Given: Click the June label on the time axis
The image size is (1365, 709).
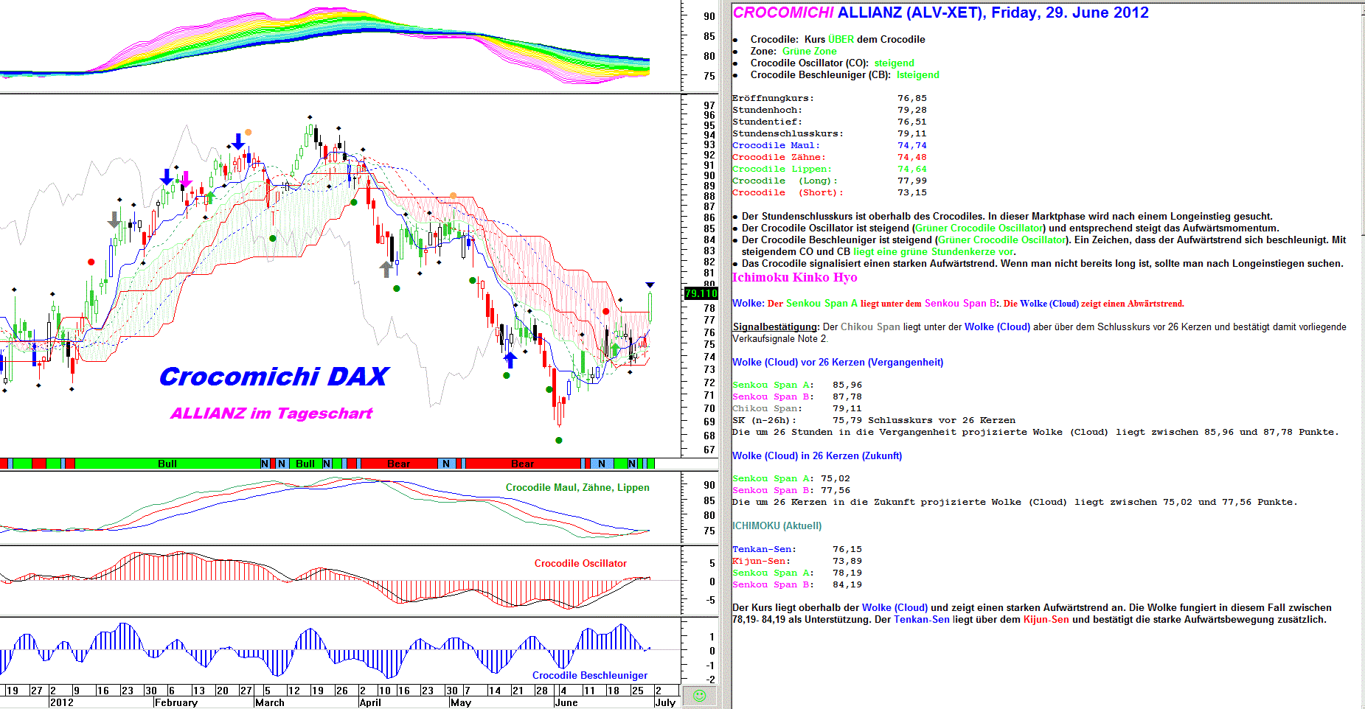Looking at the screenshot, I should coord(566,702).
